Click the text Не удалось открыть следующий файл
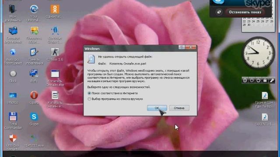Viewport: 280px width, 157px height. click(125, 57)
